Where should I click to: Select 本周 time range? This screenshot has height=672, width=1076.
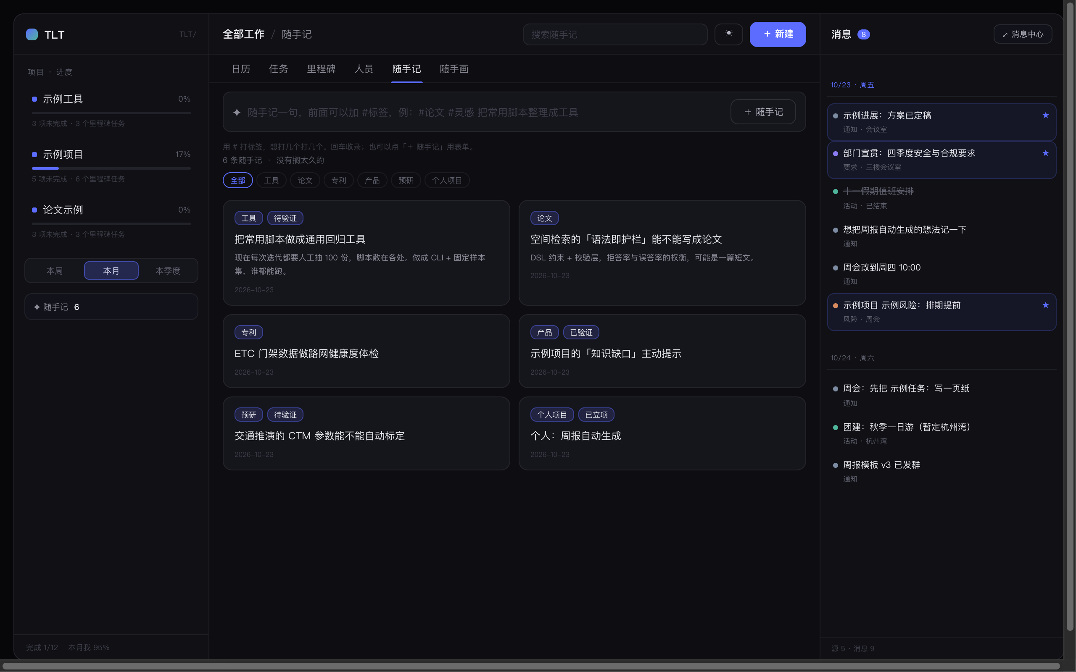tap(55, 270)
